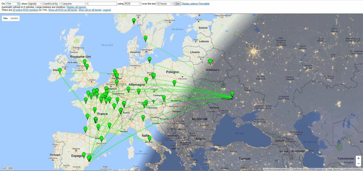Open the Legend link
Image resolution: width=363 pixels, height=171 pixels.
(x=107, y=10)
